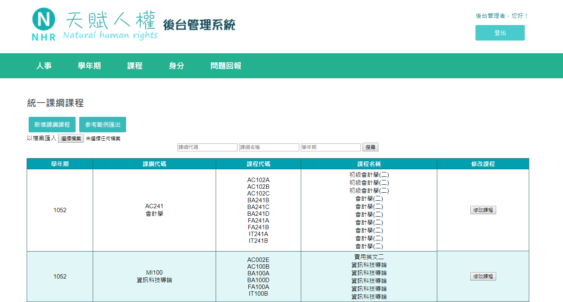
Task: Open the 問題回報 menu
Action: coord(226,66)
